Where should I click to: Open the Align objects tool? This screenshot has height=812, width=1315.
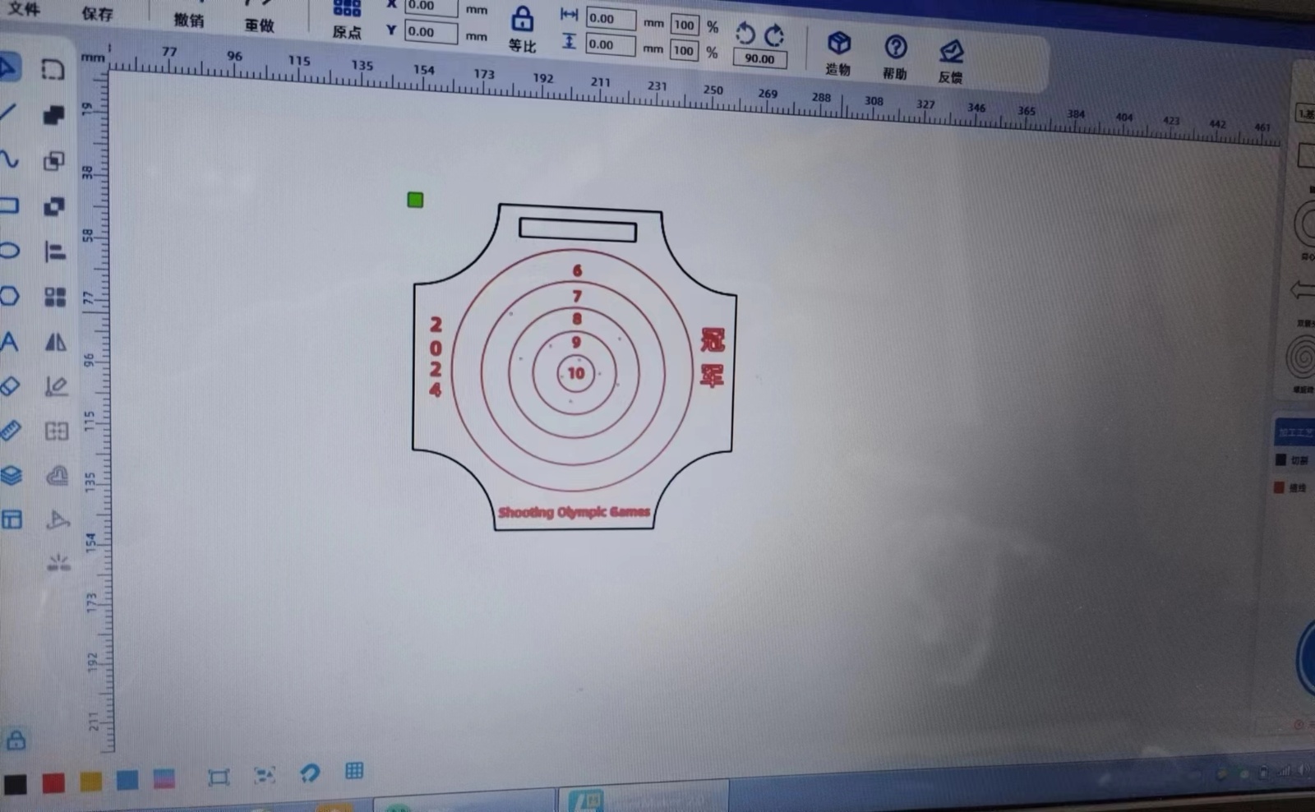55,251
